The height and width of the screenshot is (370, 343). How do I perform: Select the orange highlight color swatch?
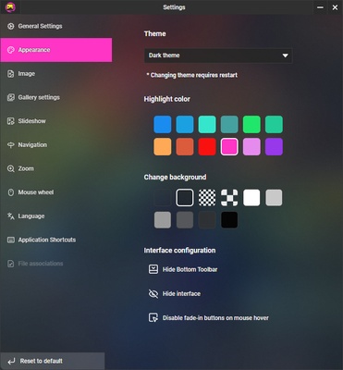(163, 146)
